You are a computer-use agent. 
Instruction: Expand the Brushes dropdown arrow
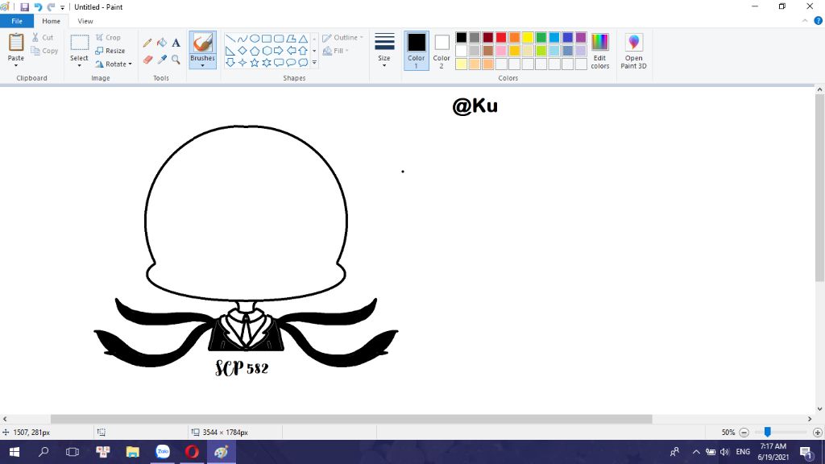coord(202,65)
